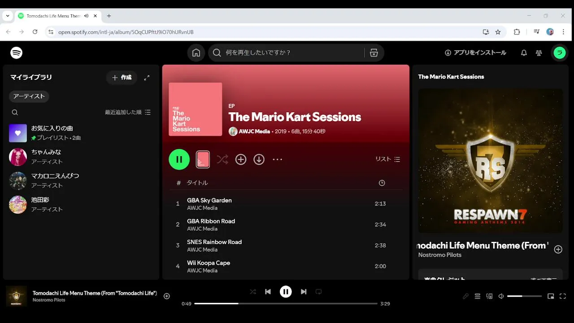Open Chrome media control icon

click(536, 32)
